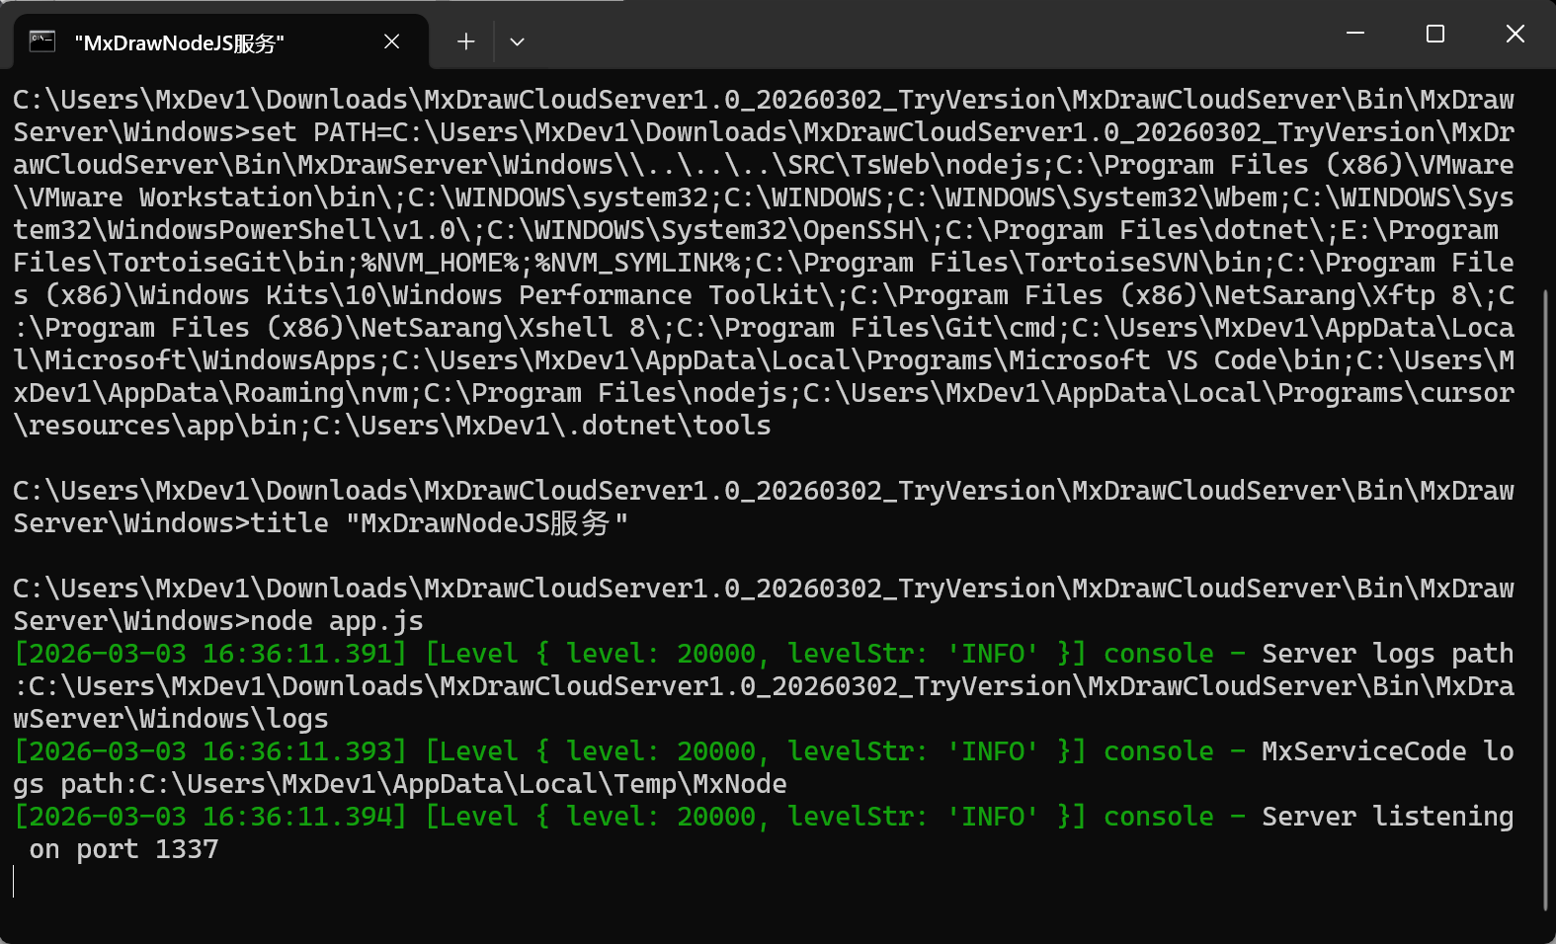
Task: Minimize the terminal window
Action: coord(1355,34)
